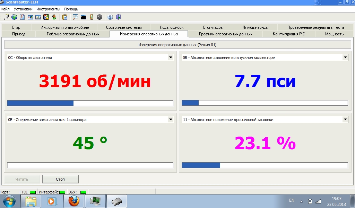355x208 pixels.
Task: Open Firefox from the taskbar
Action: tap(74, 201)
